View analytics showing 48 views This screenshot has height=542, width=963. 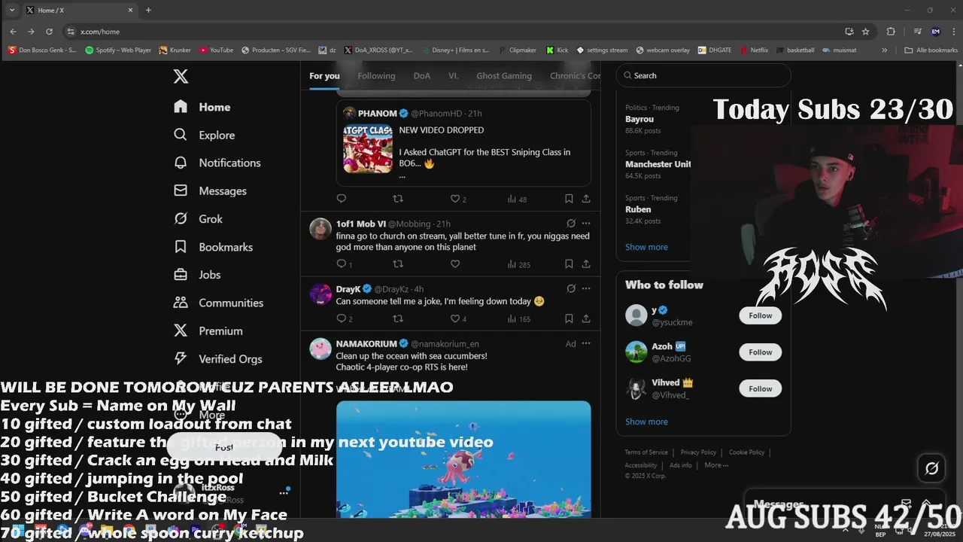(x=517, y=199)
